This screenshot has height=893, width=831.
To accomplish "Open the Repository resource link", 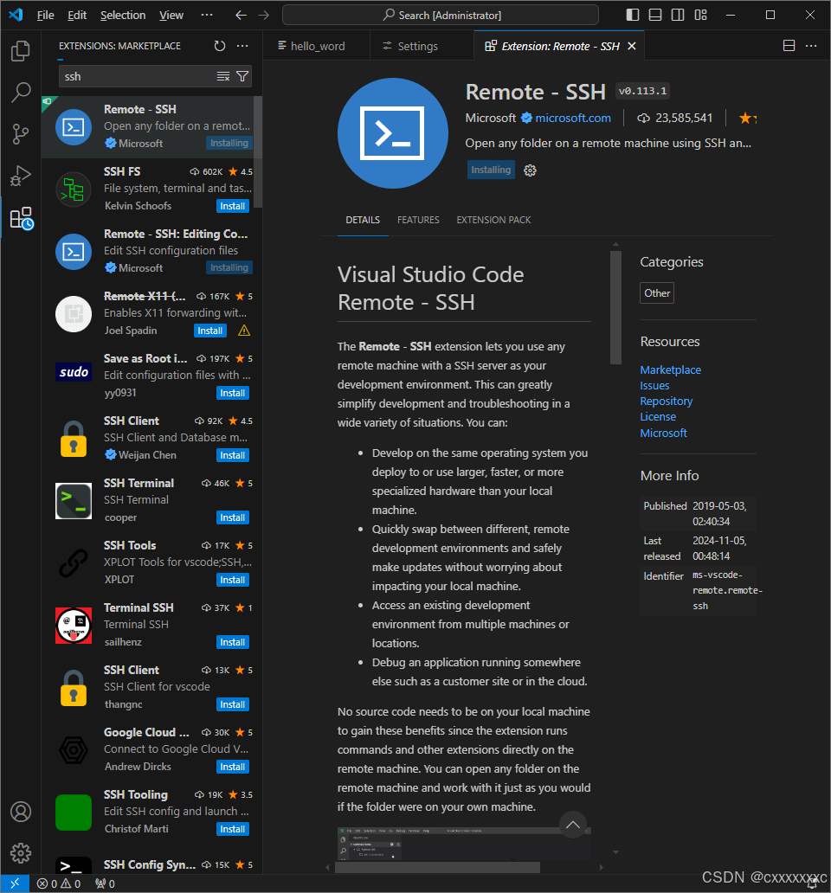I will pos(667,401).
